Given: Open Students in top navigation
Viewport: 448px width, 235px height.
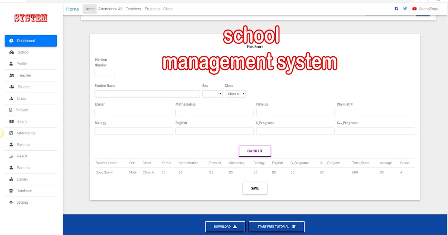Looking at the screenshot, I should [152, 9].
